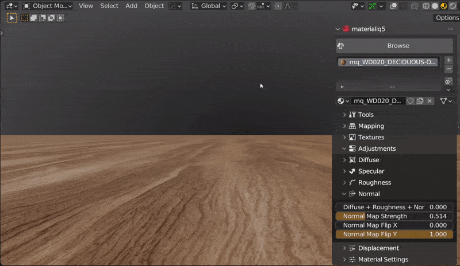This screenshot has height=266, width=460.
Task: Choose the intersect selection mode icon
Action: (60, 18)
